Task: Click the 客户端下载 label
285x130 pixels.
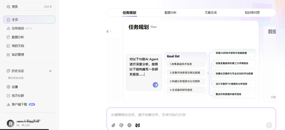Action: pos(20,104)
